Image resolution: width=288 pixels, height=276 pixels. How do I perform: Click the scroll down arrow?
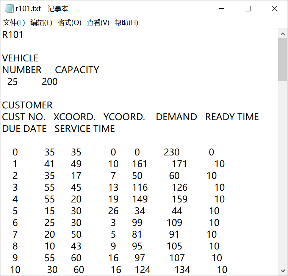(x=283, y=271)
